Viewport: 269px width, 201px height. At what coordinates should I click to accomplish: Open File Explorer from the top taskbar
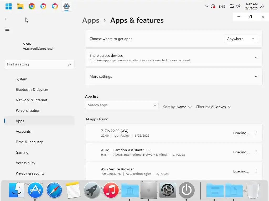click(x=20, y=7)
